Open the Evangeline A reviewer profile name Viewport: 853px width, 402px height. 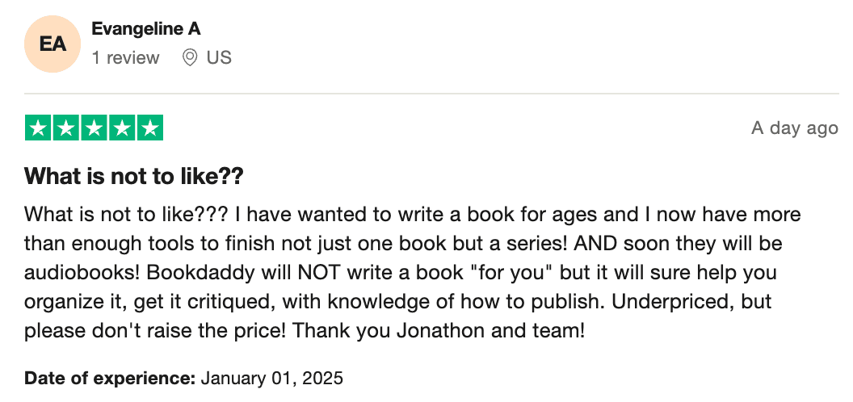point(146,29)
